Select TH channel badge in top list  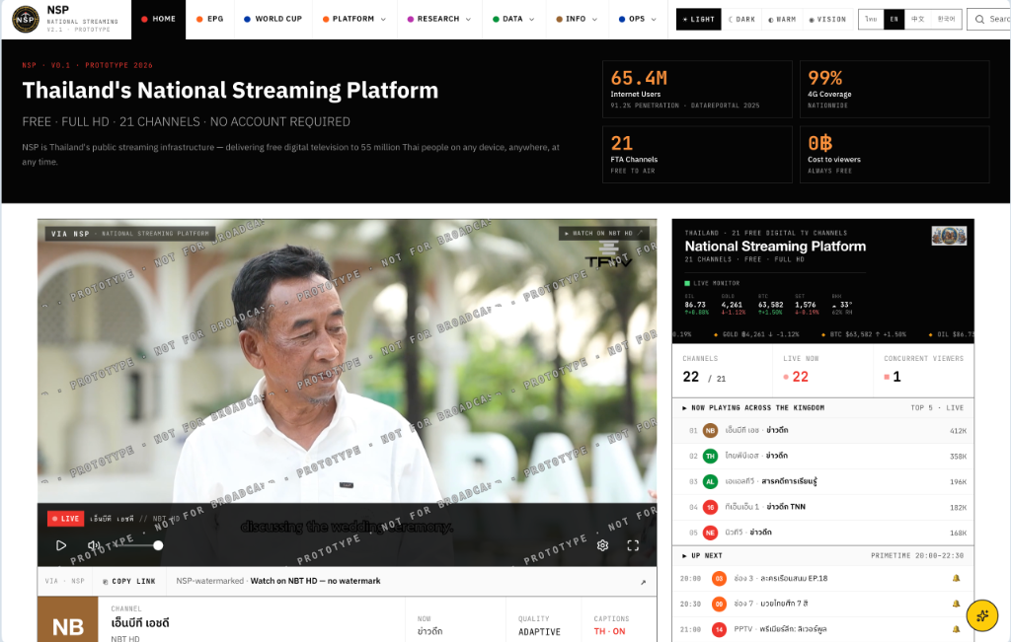point(710,456)
